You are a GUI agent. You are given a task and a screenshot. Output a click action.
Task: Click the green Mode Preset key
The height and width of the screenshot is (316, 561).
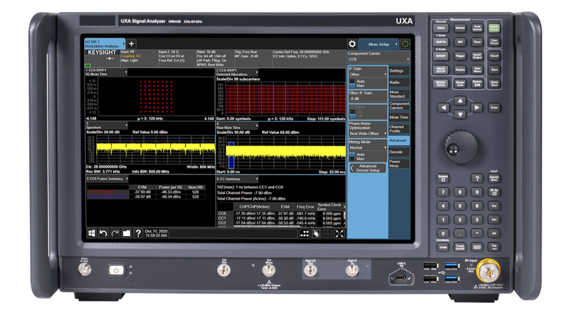(494, 28)
